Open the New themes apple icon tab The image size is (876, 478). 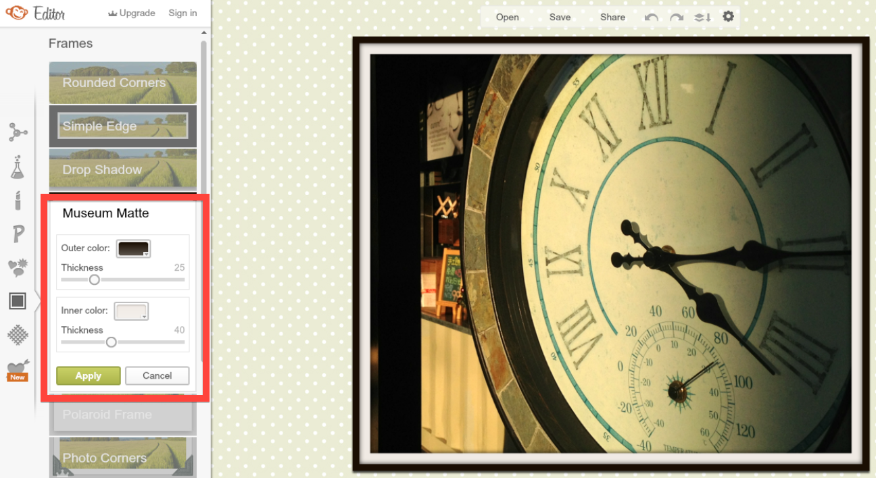tap(18, 371)
